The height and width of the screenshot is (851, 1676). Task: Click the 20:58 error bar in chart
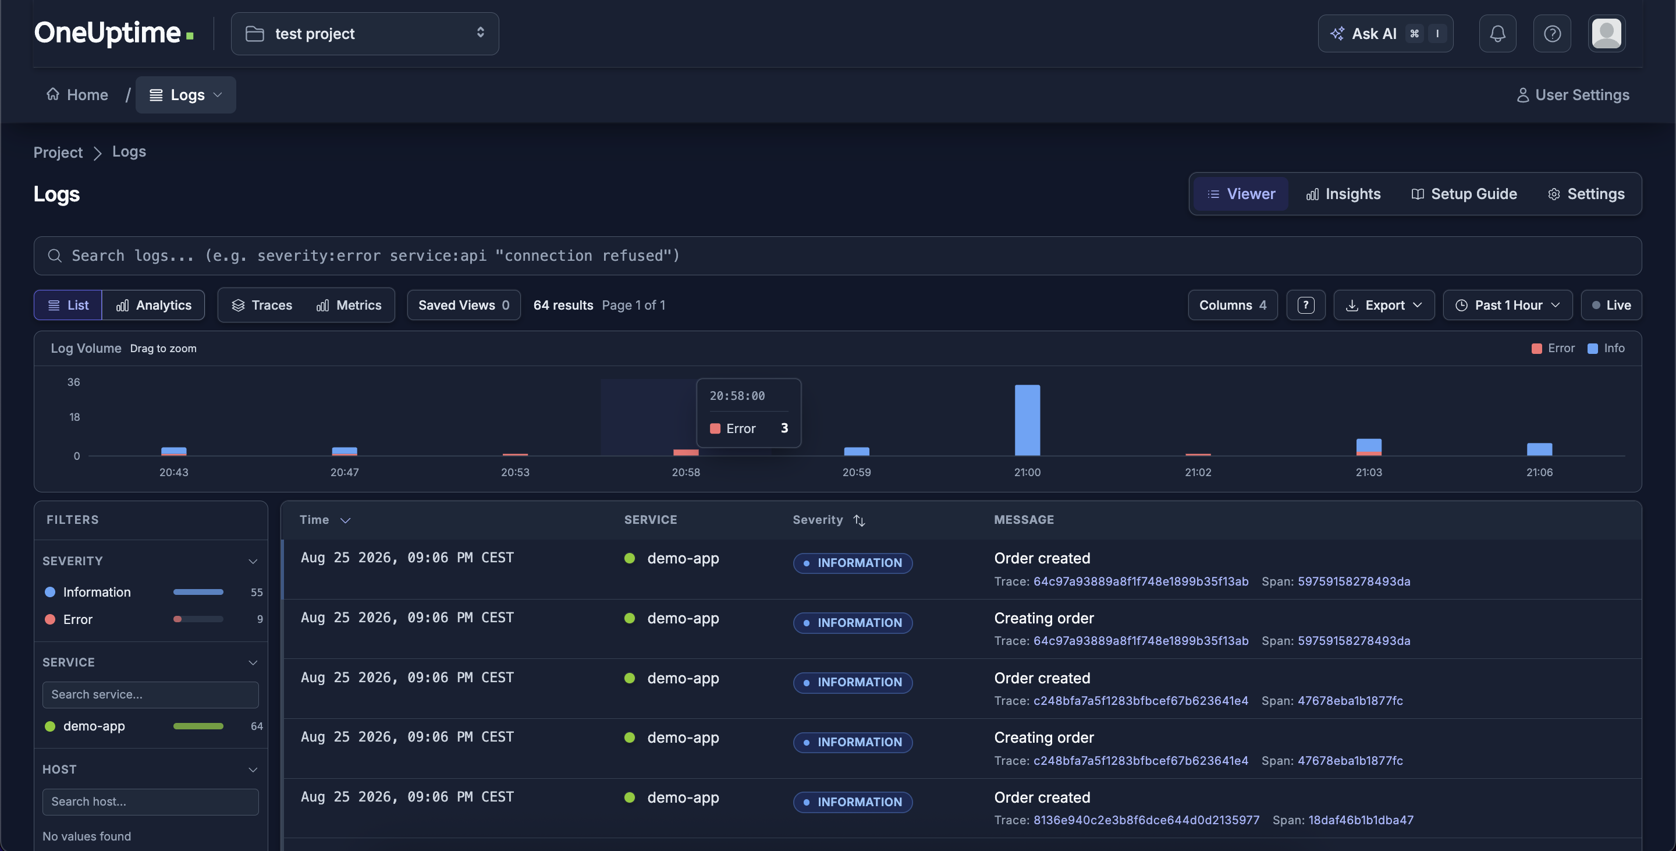coord(686,452)
